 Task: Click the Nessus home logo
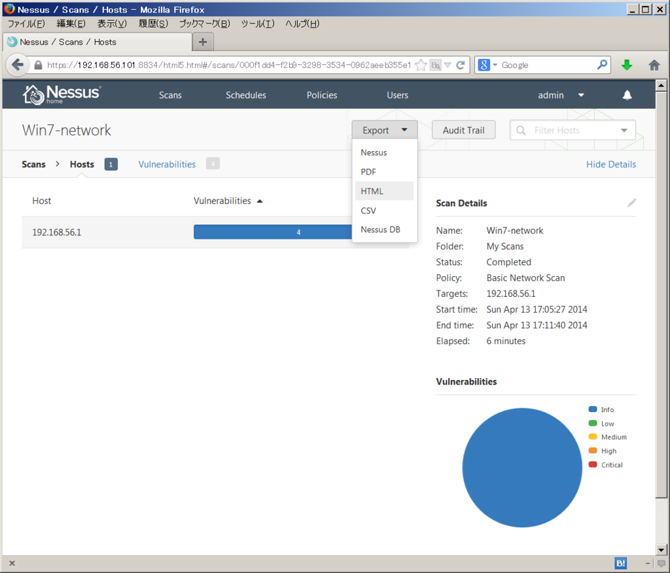62,94
